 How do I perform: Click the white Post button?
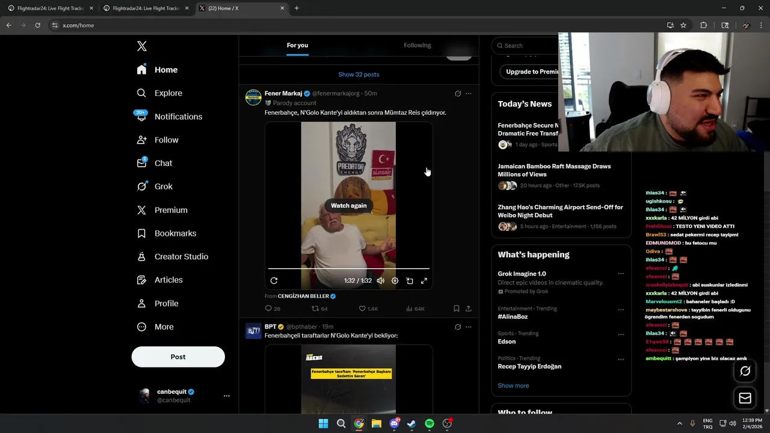pos(178,357)
